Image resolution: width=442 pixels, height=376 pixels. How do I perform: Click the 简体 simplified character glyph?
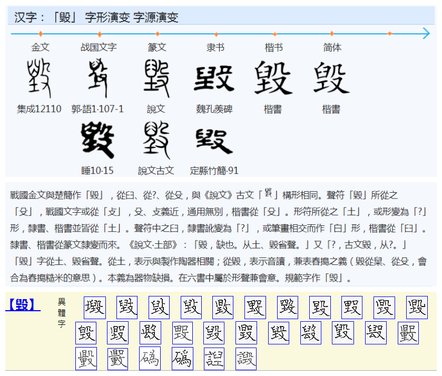[330, 76]
